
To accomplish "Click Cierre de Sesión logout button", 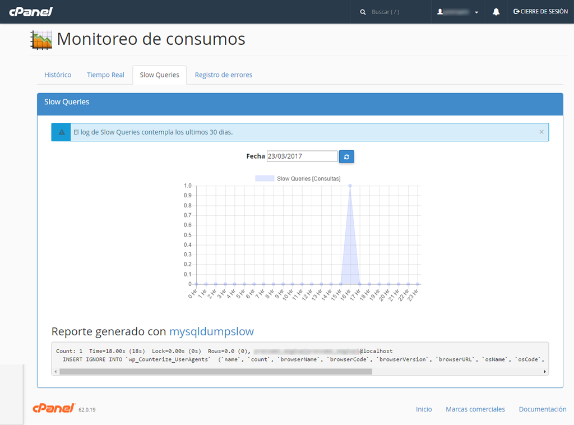I will pyautogui.click(x=540, y=12).
